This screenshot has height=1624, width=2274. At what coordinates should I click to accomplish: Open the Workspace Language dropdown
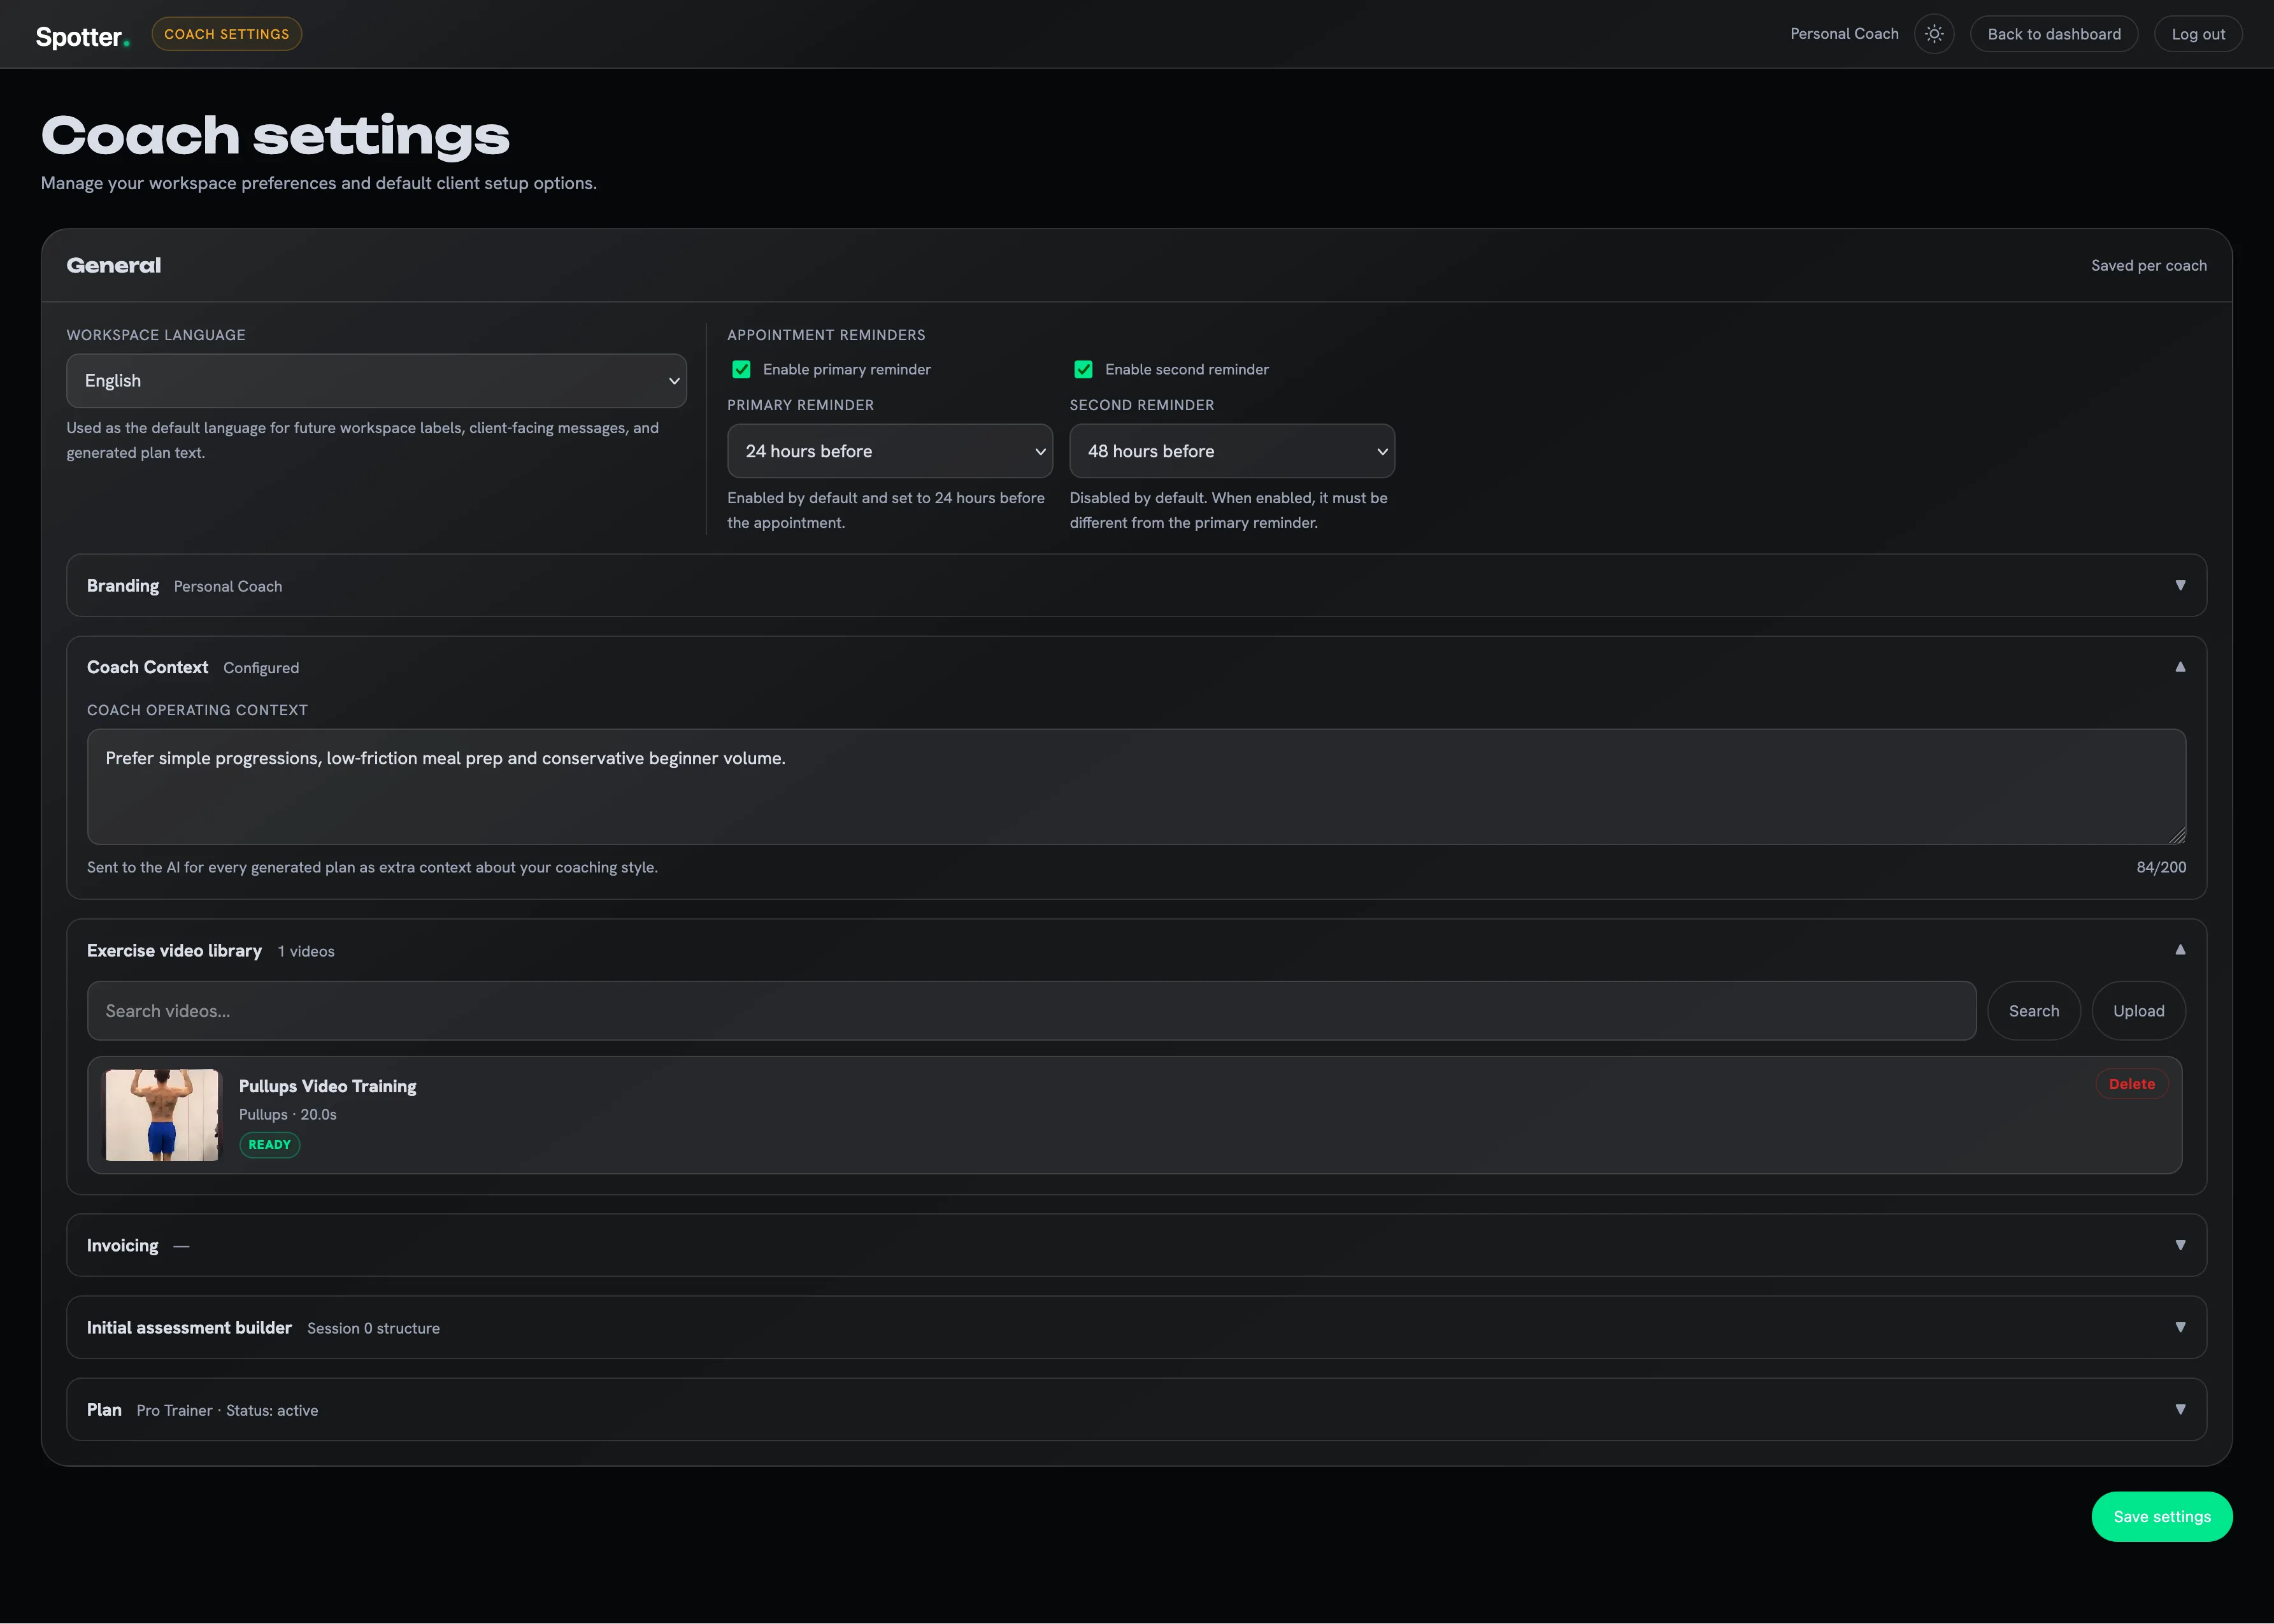pyautogui.click(x=376, y=381)
